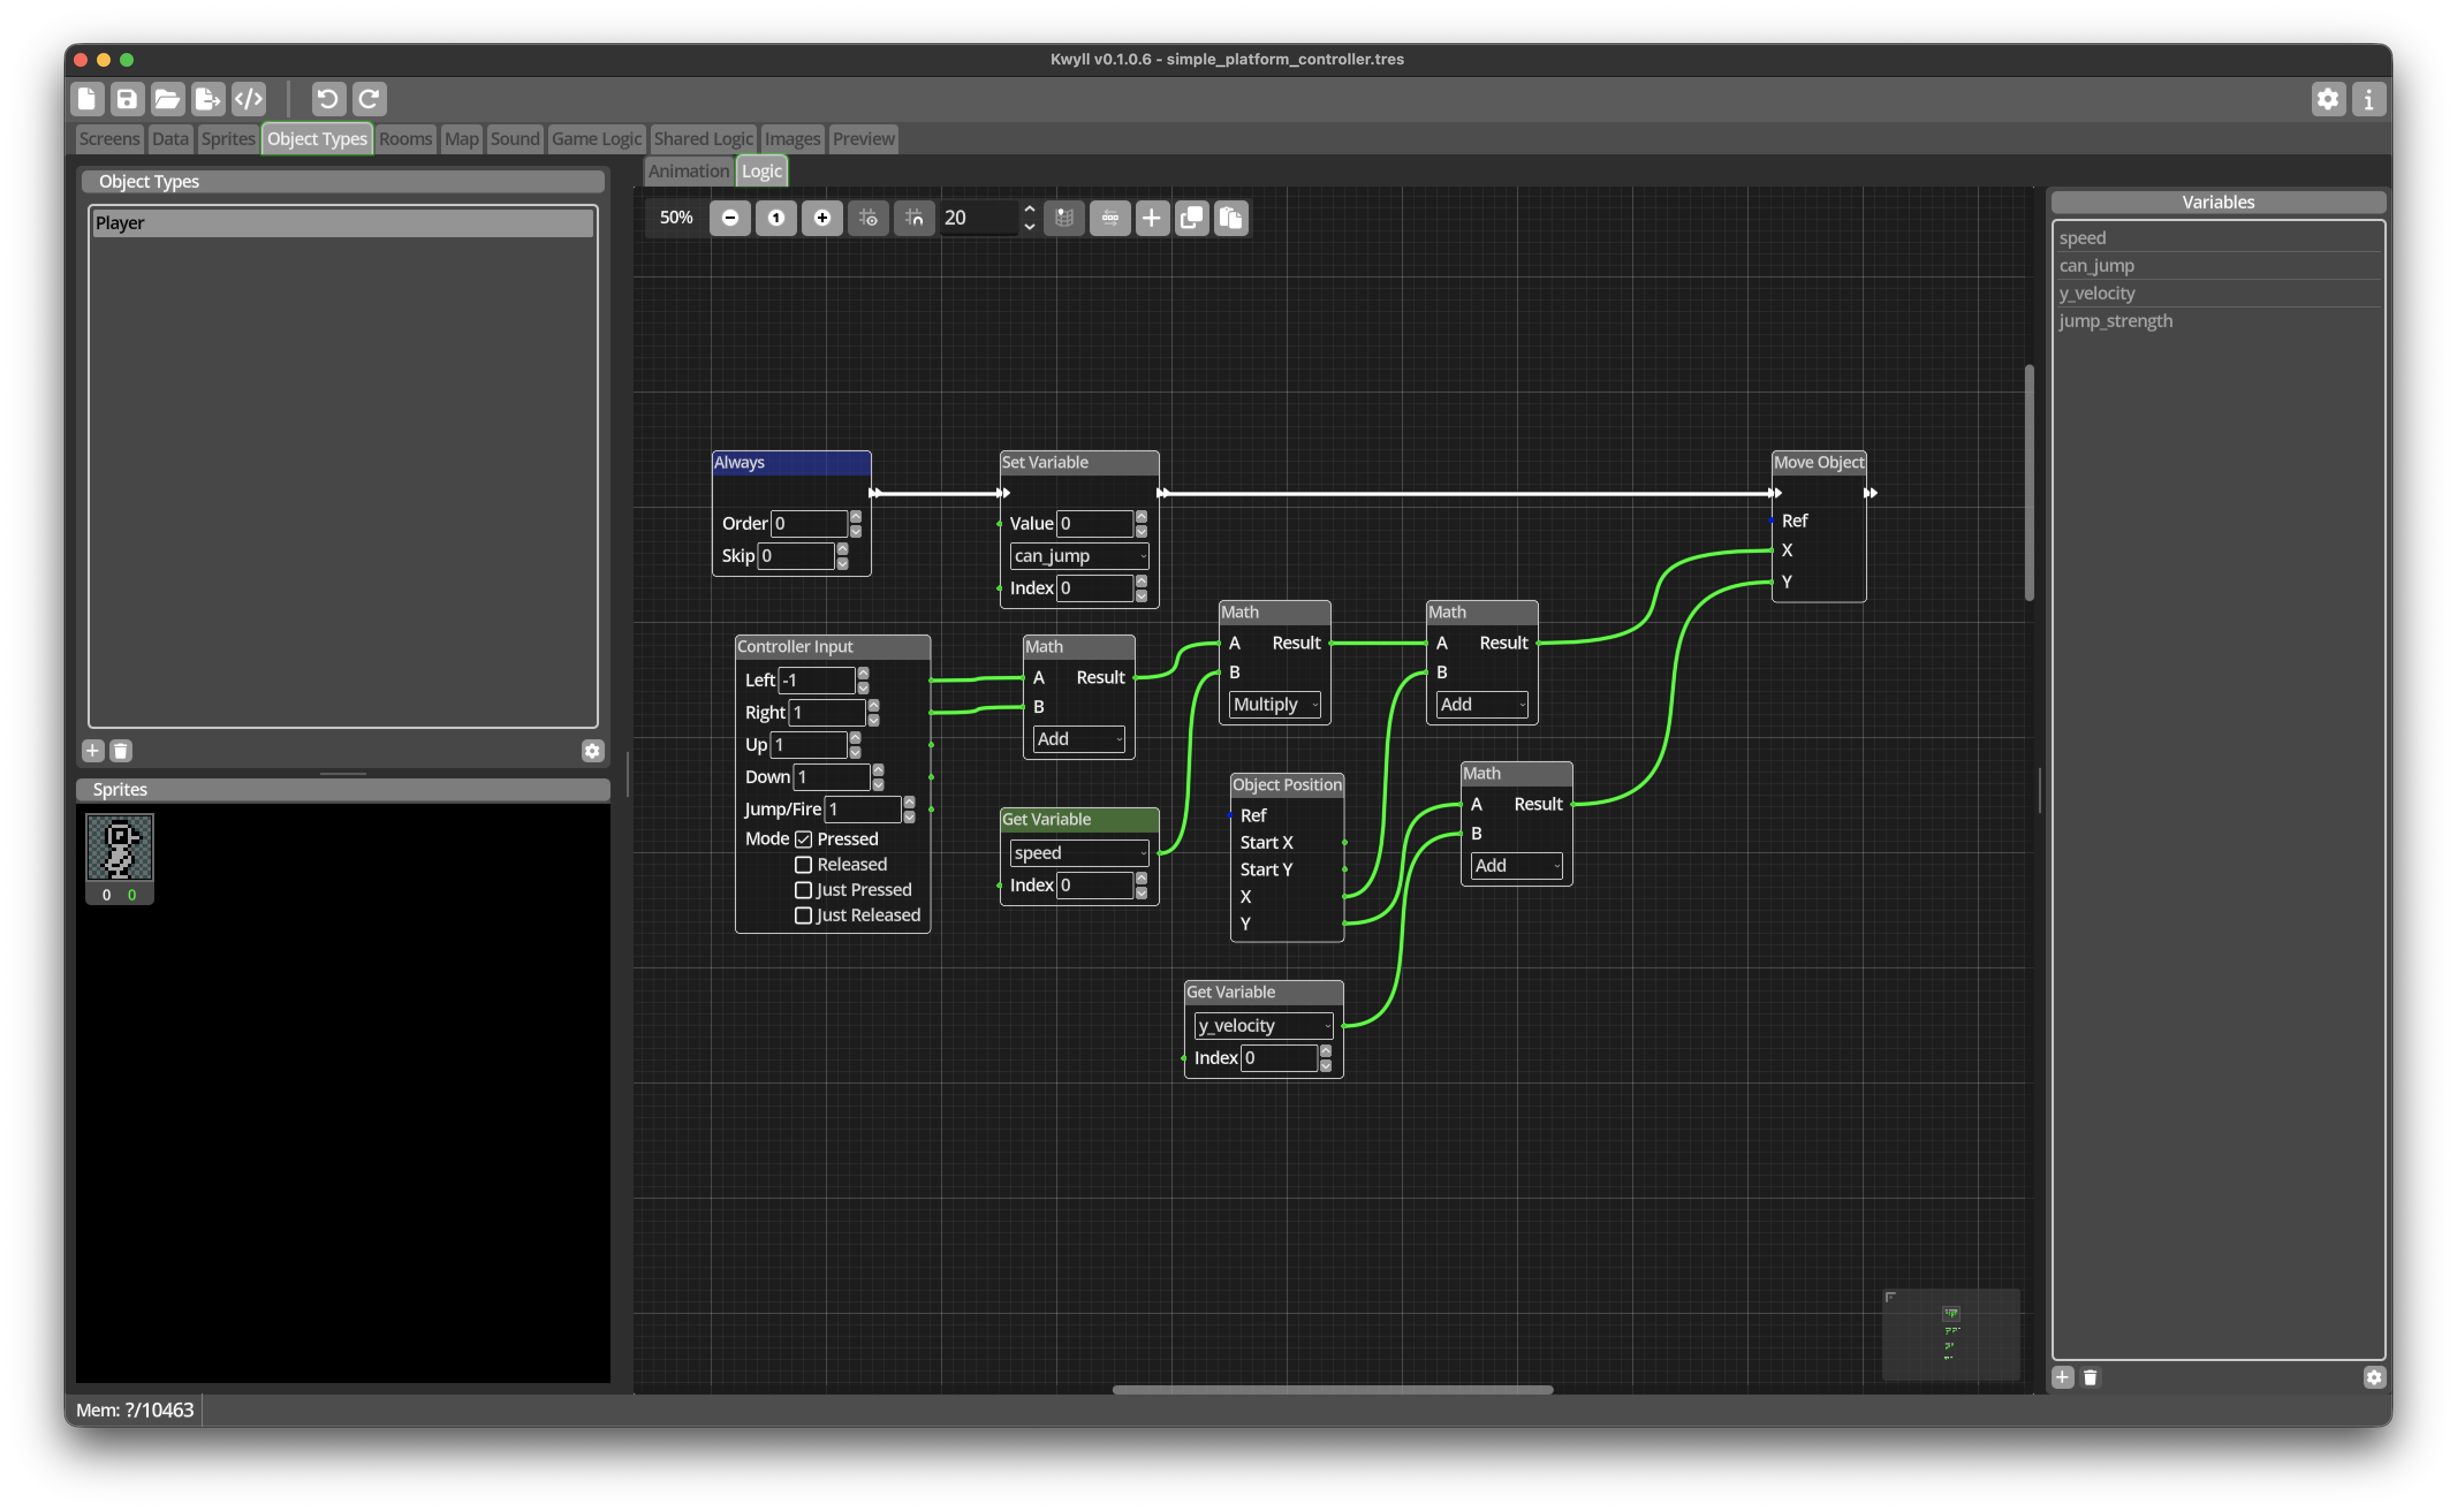
Task: Select the speed variable in Variables list
Action: 2217,238
